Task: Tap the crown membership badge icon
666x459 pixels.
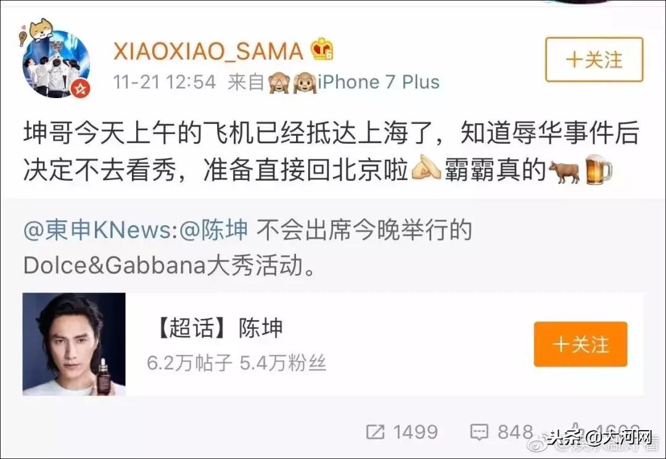Action: coord(322,50)
